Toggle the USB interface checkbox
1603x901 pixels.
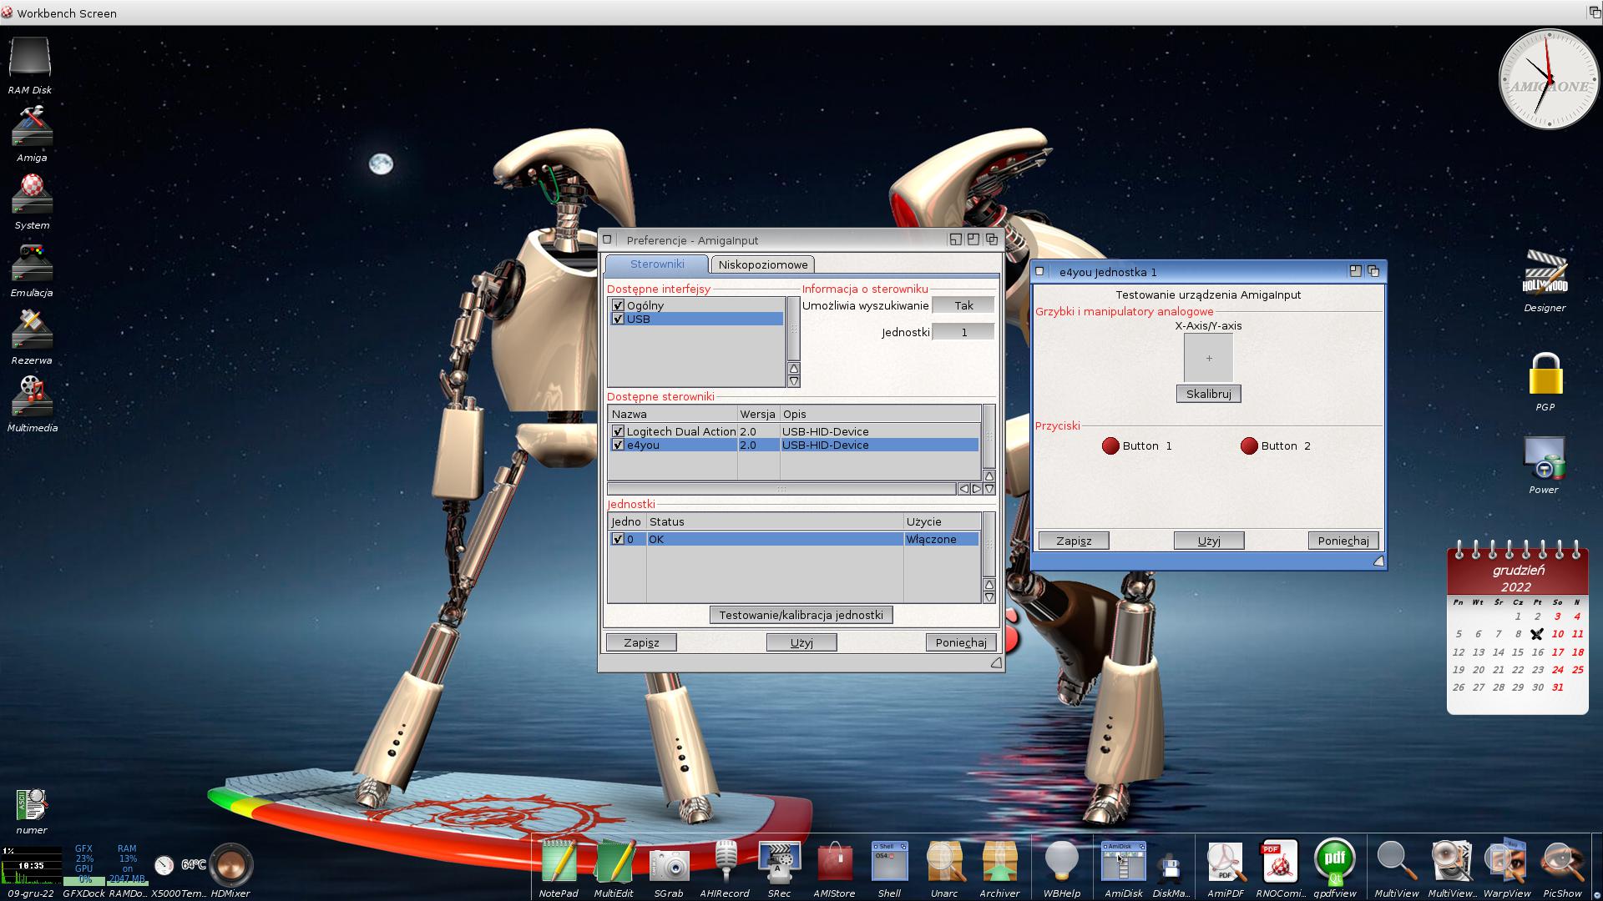[618, 319]
